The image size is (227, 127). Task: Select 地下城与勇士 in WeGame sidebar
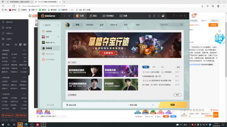(x=50, y=59)
